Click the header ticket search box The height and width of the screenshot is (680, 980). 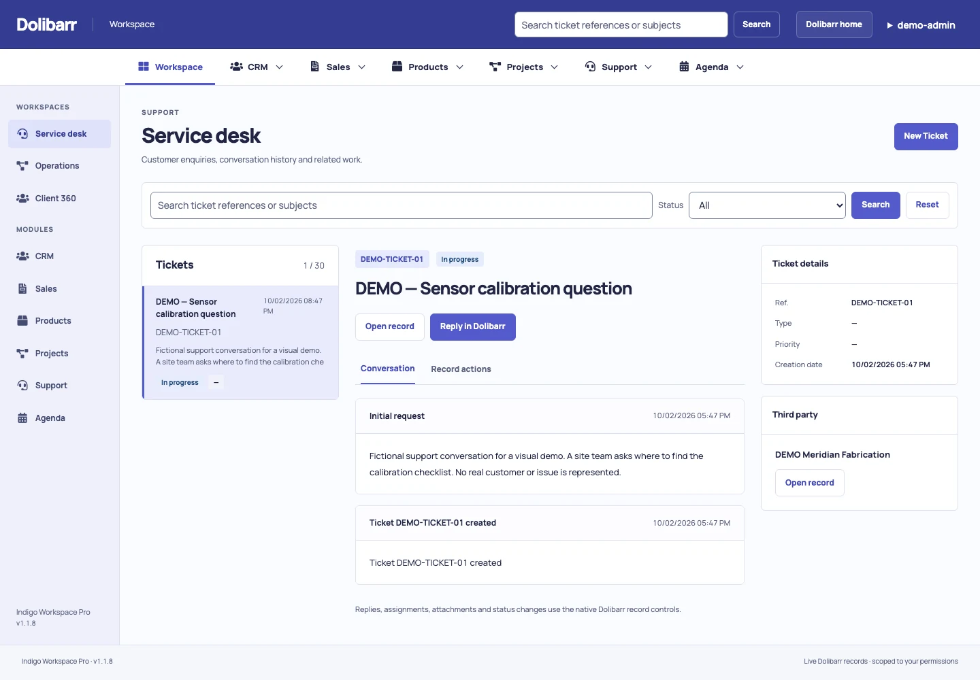[621, 24]
